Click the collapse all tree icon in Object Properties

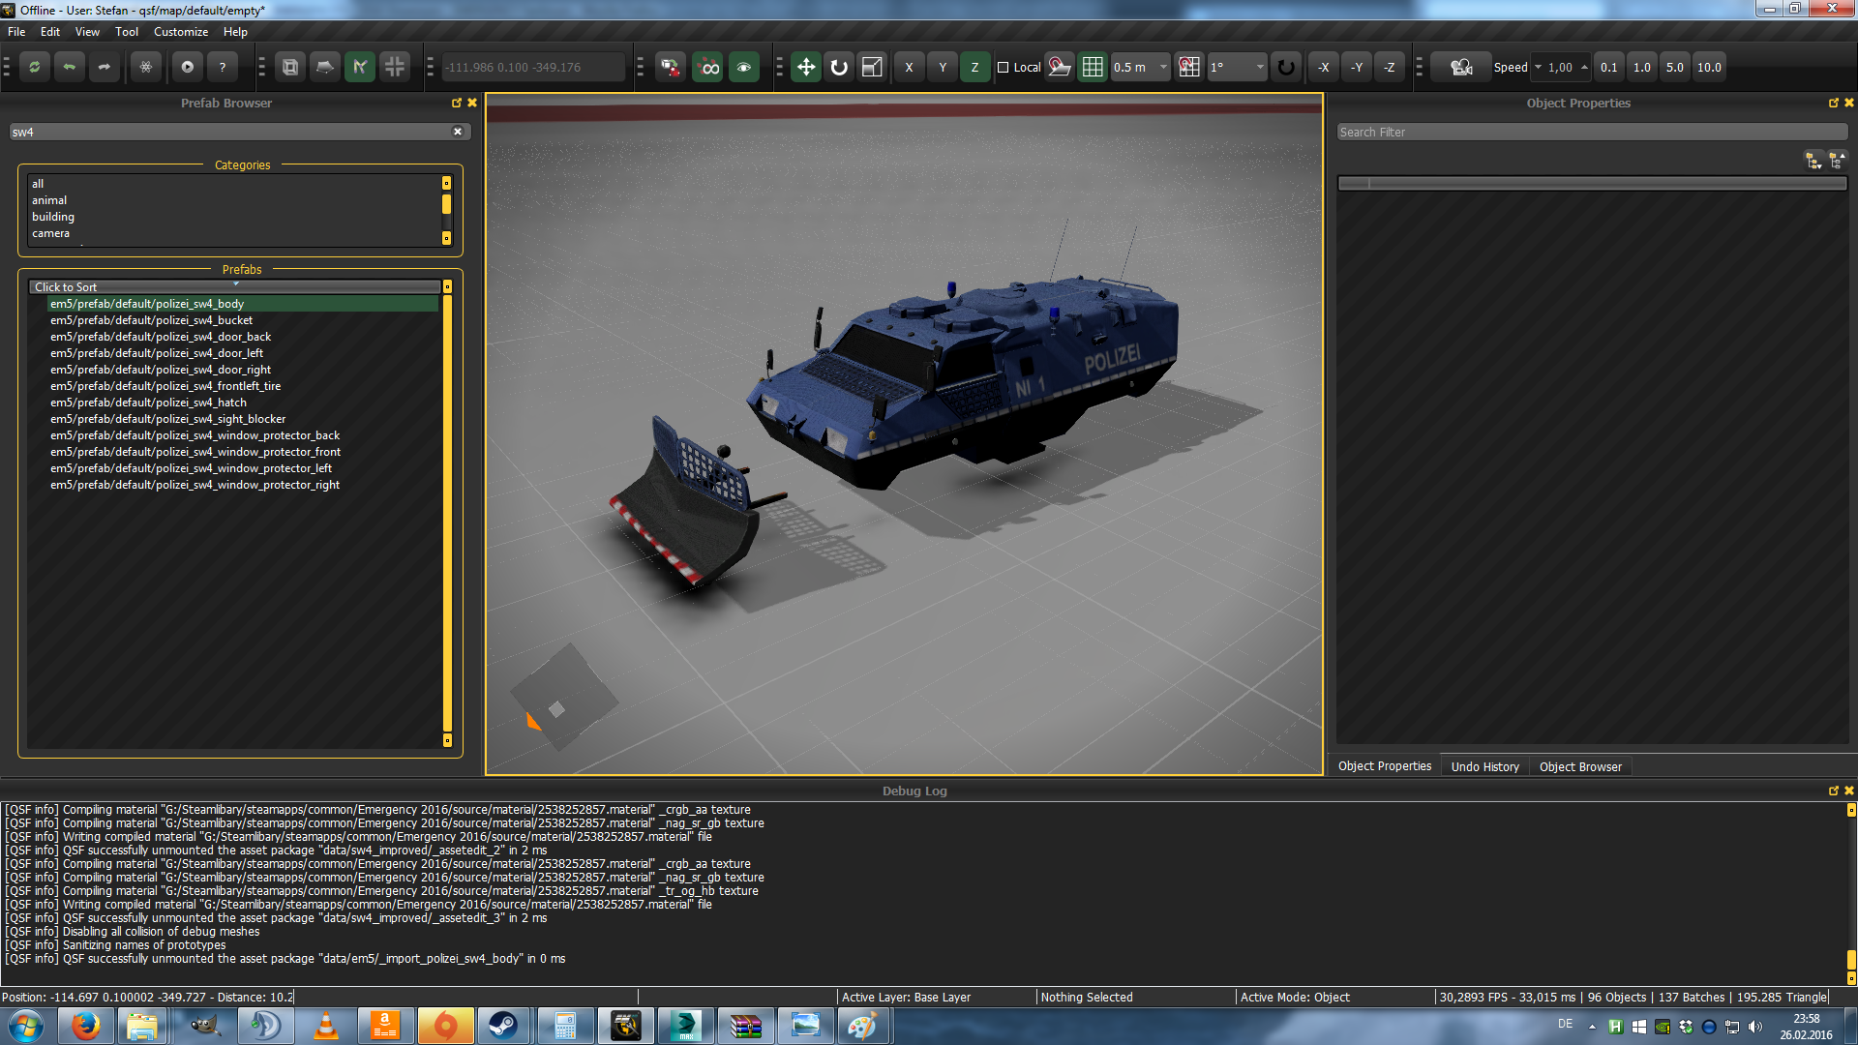coord(1837,161)
